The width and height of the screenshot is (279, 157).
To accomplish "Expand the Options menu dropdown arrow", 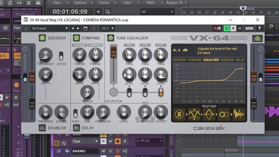I will tap(92, 3).
